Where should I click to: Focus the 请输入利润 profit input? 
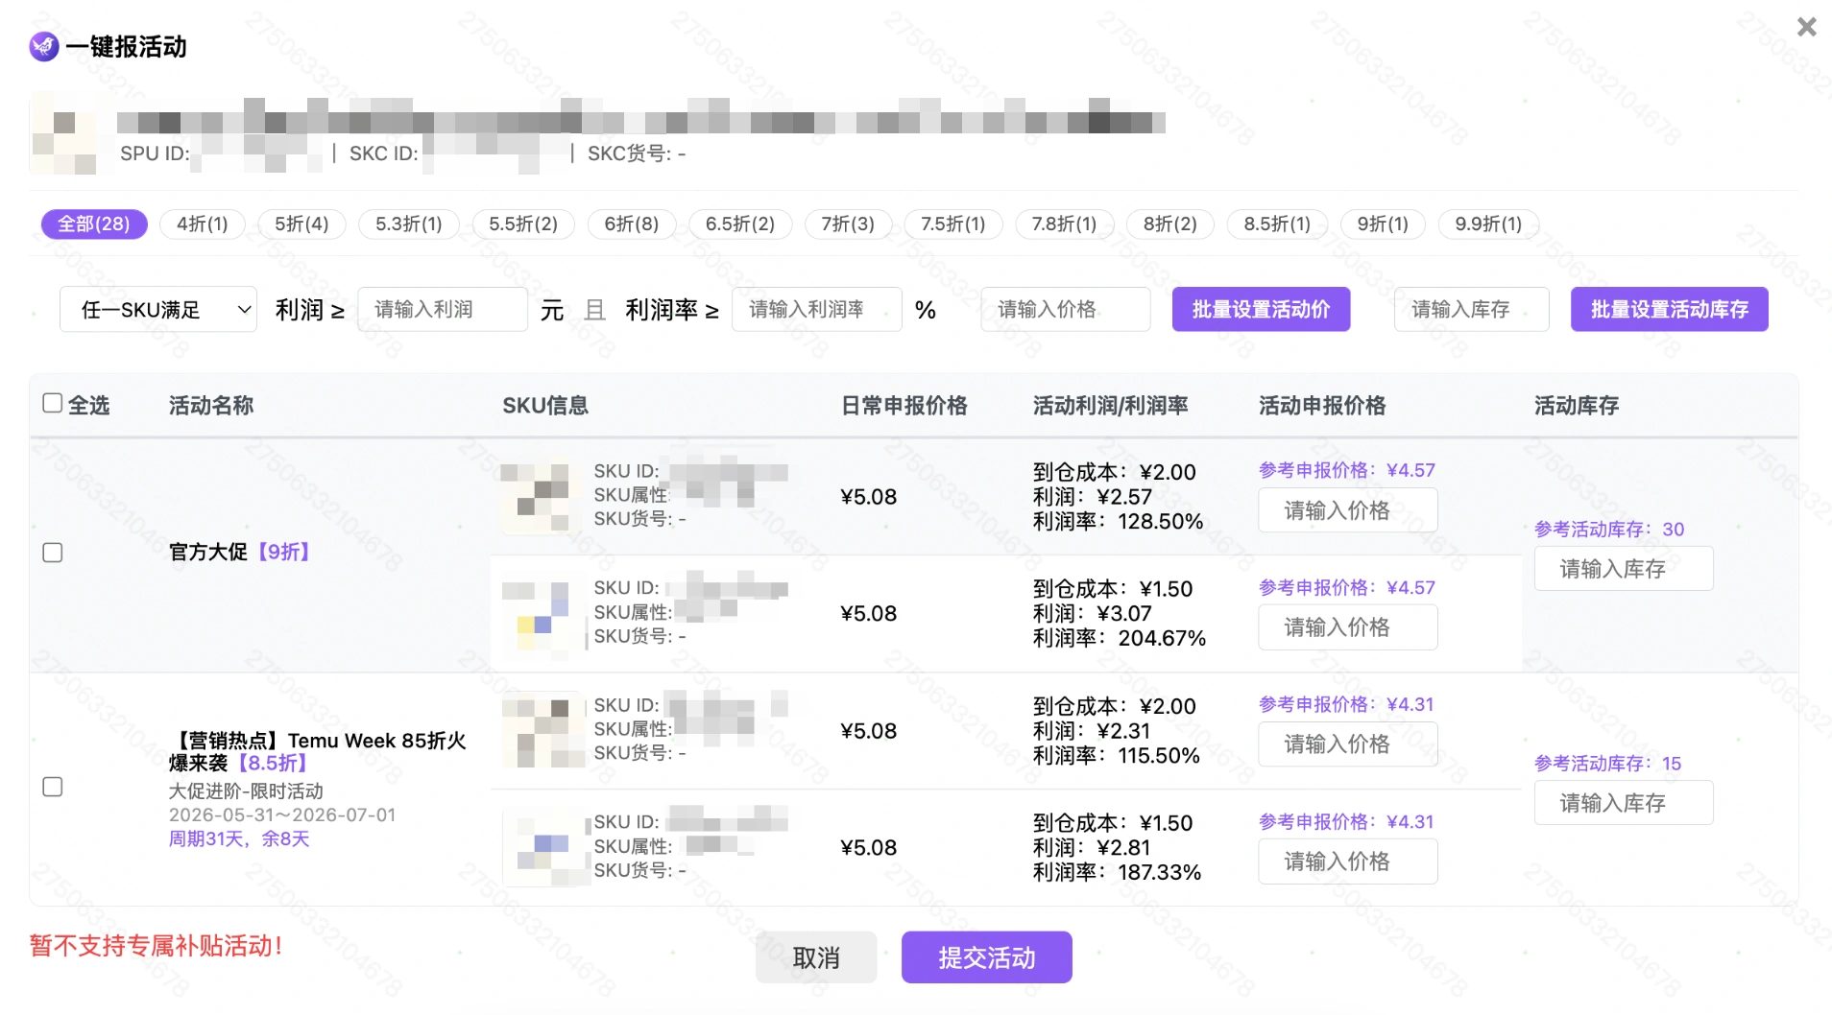coord(443,310)
